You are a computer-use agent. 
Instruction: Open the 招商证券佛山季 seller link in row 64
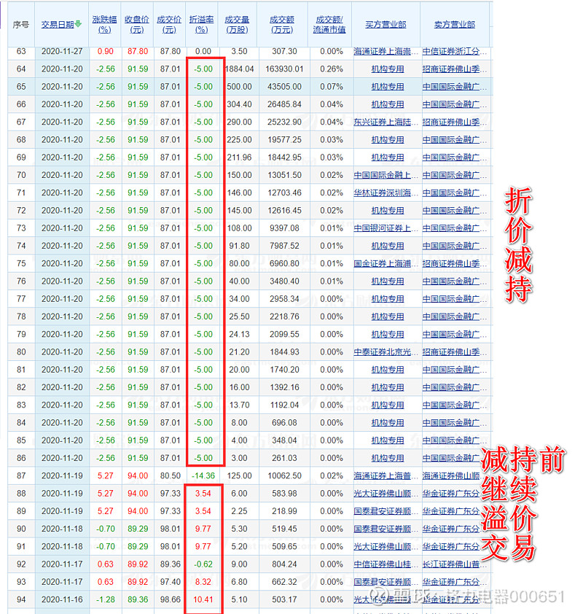click(x=455, y=69)
